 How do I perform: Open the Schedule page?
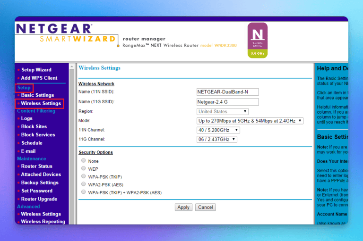pyautogui.click(x=32, y=143)
